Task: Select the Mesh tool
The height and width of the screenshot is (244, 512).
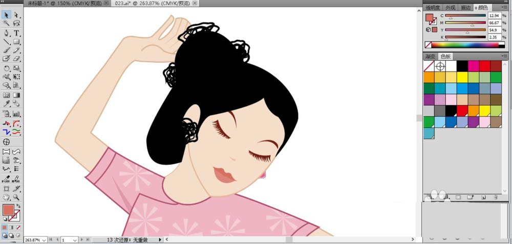Action: (x=6, y=95)
